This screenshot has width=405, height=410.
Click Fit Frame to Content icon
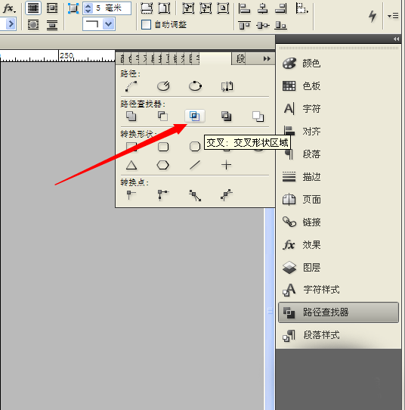pos(206,8)
